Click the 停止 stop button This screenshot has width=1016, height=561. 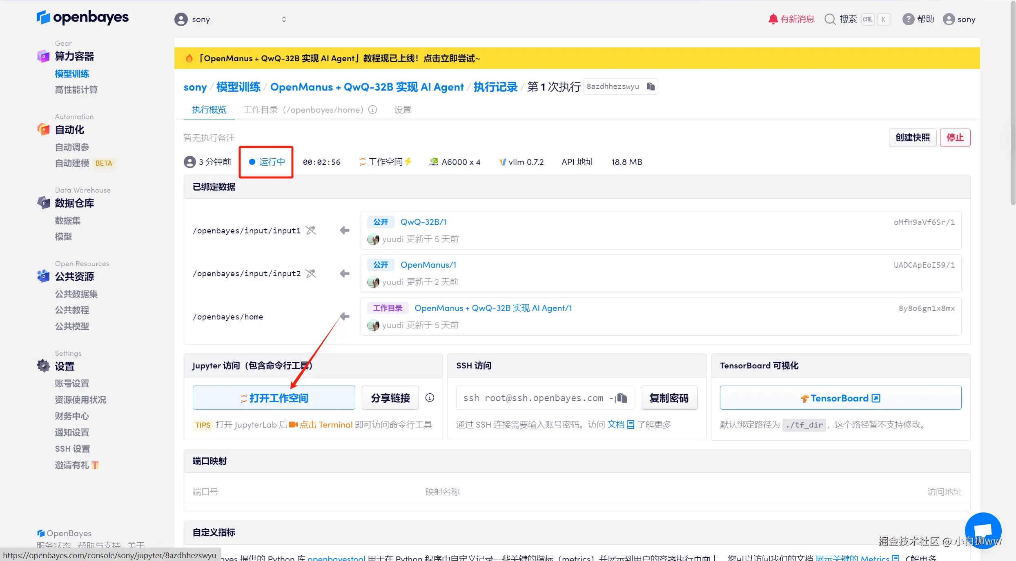[955, 137]
